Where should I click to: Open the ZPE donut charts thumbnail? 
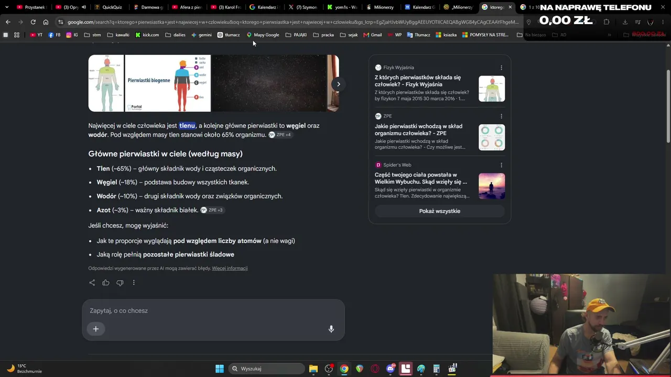tap(492, 137)
